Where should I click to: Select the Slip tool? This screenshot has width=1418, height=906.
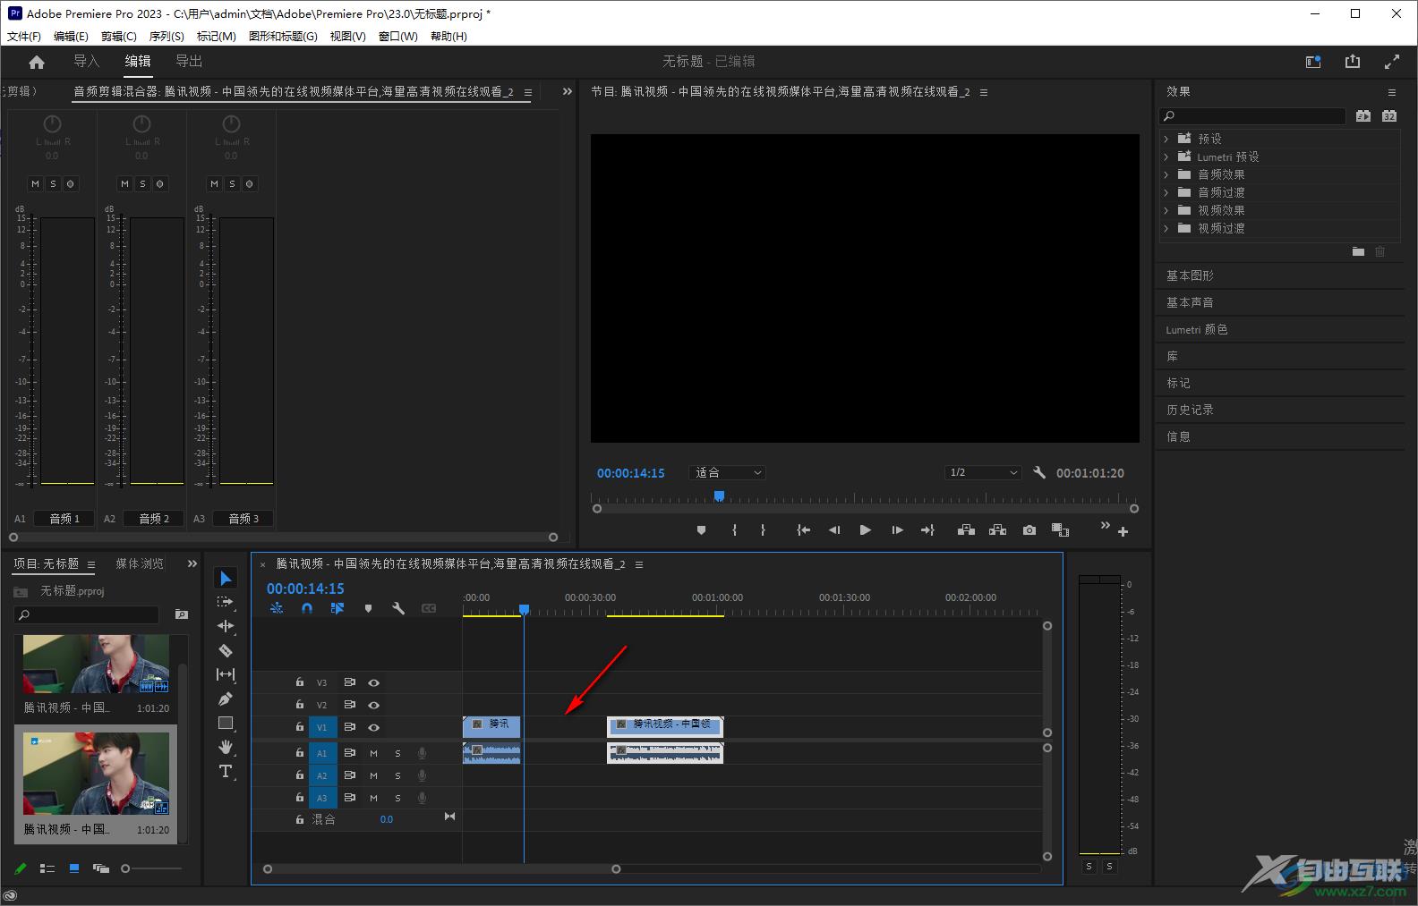226,674
